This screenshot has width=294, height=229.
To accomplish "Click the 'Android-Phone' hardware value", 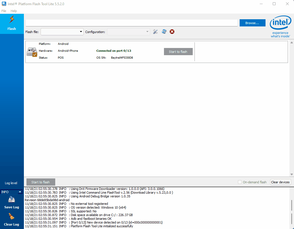I will coord(68,51).
